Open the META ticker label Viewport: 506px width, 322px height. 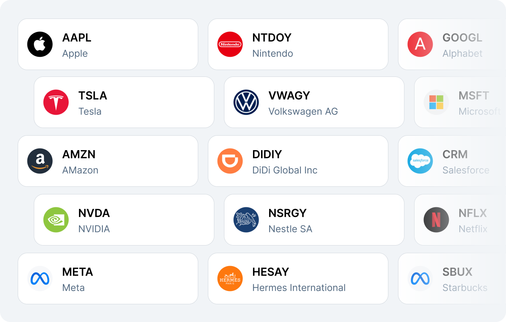(78, 272)
